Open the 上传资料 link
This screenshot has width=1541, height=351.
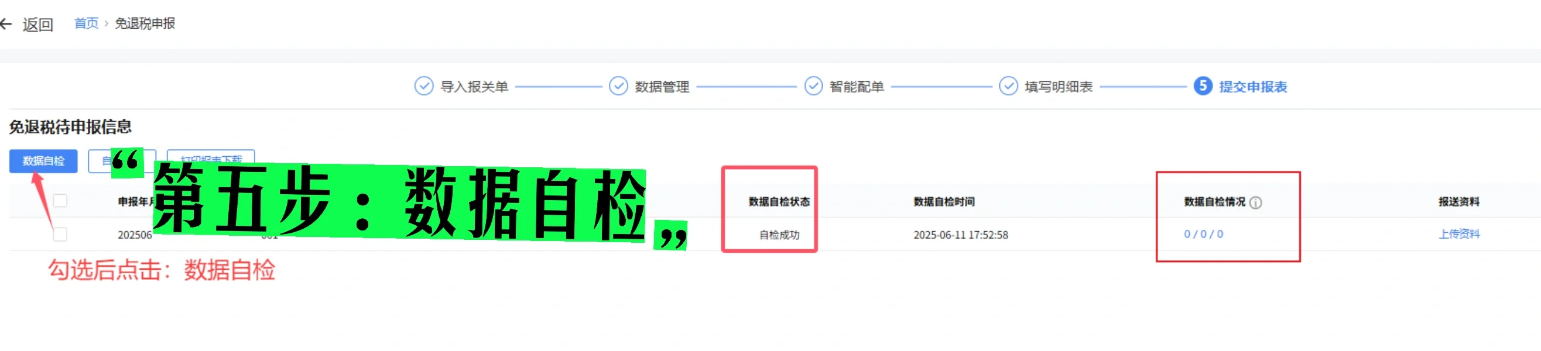pos(1458,235)
